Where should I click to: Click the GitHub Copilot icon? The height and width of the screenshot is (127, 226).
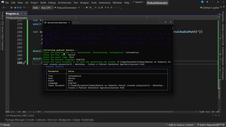pos(201,8)
